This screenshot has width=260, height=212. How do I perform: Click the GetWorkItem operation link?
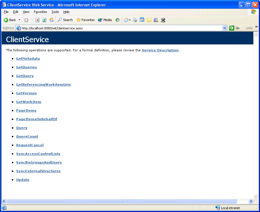pos(29,102)
